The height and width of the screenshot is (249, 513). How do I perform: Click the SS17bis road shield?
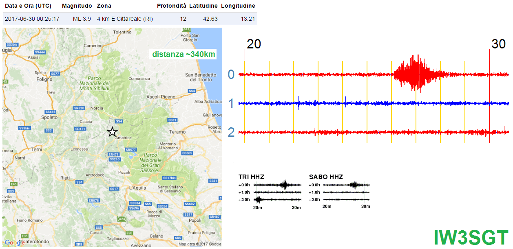169,178
